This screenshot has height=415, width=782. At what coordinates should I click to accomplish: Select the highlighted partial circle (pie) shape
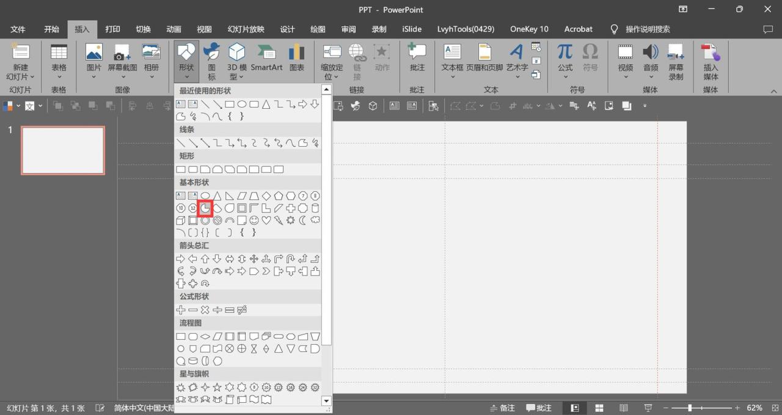205,208
